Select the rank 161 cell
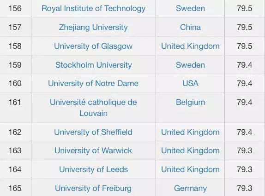 15,108
